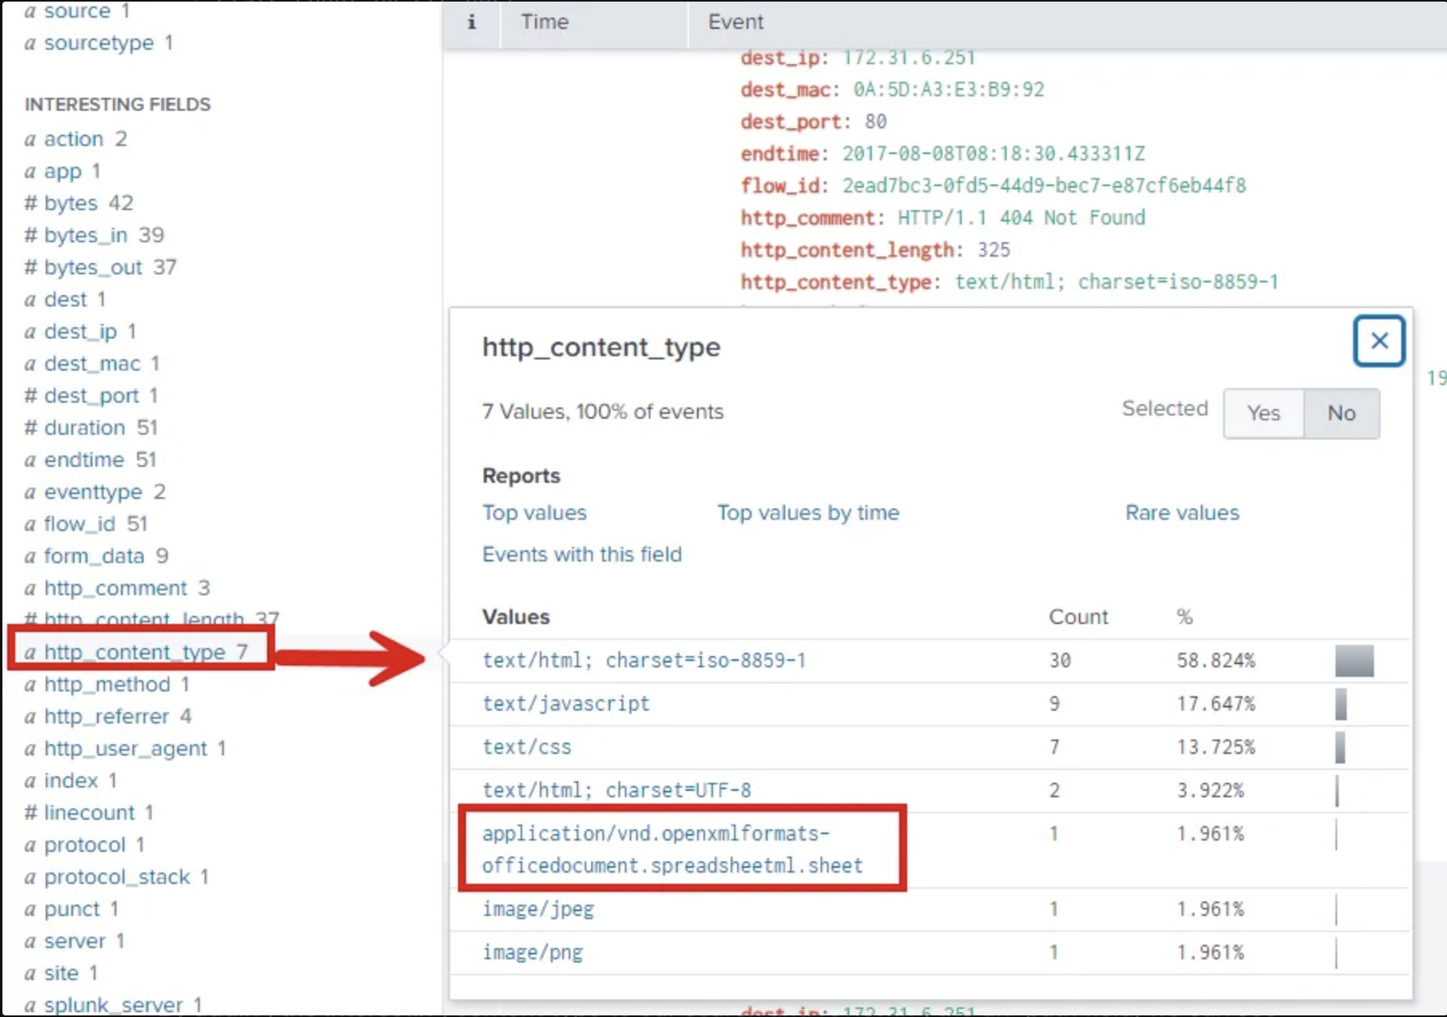Click the info 'i' column header

(x=472, y=22)
